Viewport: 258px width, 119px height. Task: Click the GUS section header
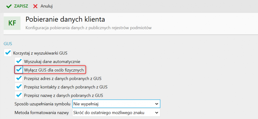pos(8,44)
